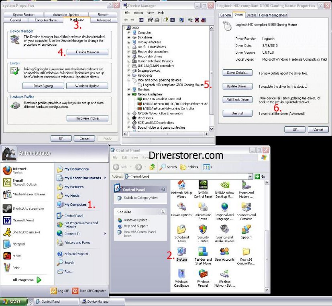
Task: Click the Driver Details button
Action: pos(238,73)
